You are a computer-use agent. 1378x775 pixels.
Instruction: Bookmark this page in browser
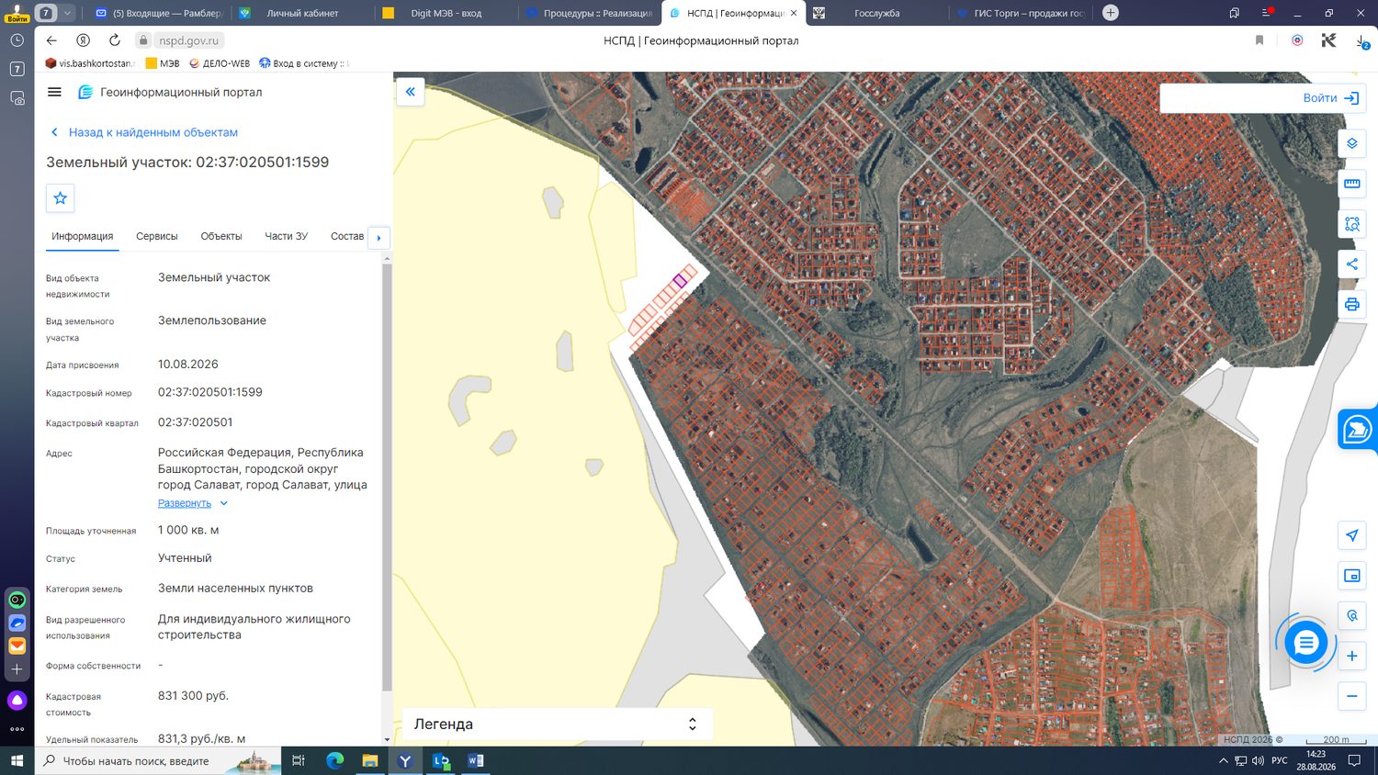pos(1259,40)
